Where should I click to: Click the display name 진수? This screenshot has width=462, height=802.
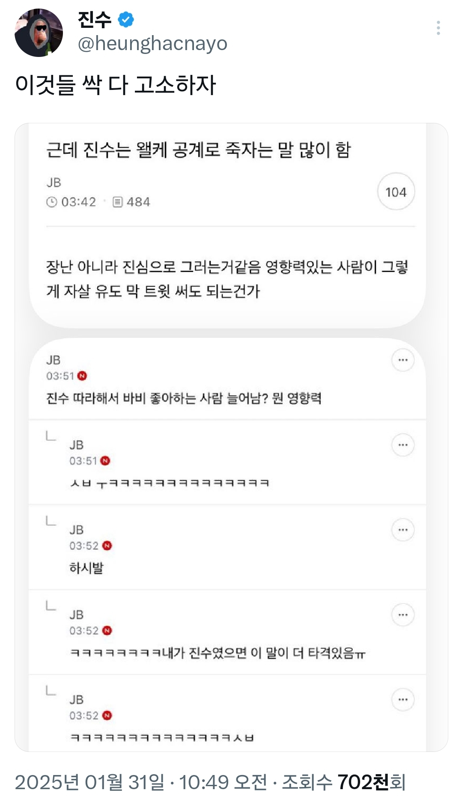pos(95,20)
